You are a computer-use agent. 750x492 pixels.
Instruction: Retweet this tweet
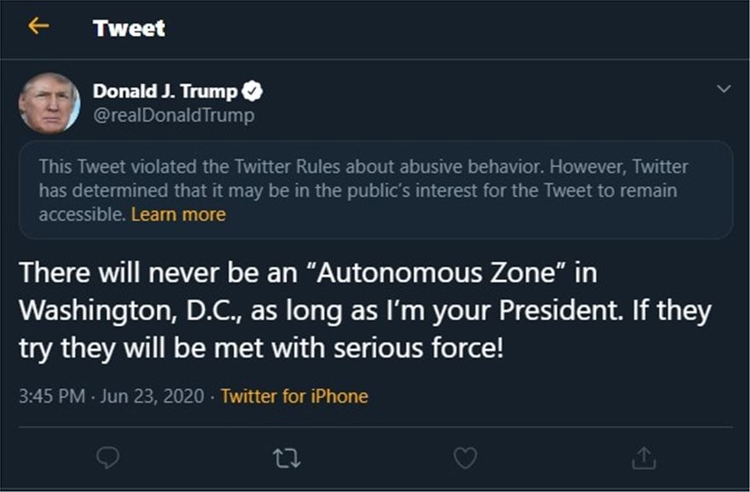tap(285, 459)
